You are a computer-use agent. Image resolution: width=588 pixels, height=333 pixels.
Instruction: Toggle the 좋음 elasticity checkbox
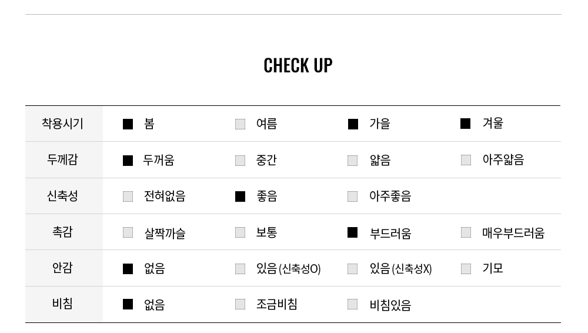[x=240, y=197]
